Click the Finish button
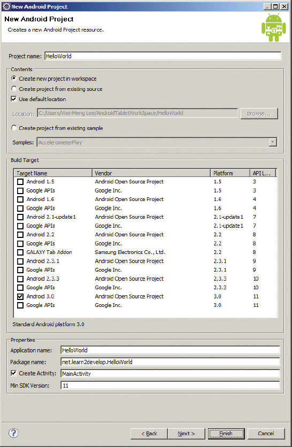This screenshot has width=292, height=447. 226,433
